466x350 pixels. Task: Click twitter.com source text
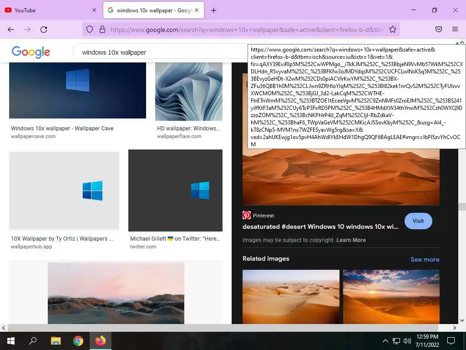coord(143,247)
